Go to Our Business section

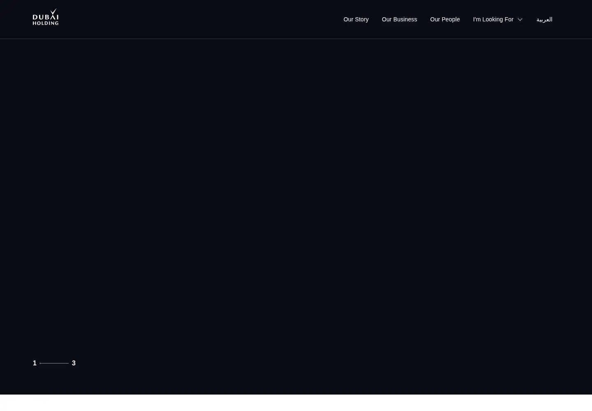399,19
